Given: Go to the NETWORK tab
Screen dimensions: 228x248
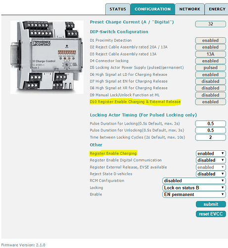Looking at the screenshot, I should coord(189,9).
